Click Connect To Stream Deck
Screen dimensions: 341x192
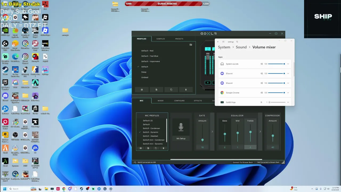[243, 162]
